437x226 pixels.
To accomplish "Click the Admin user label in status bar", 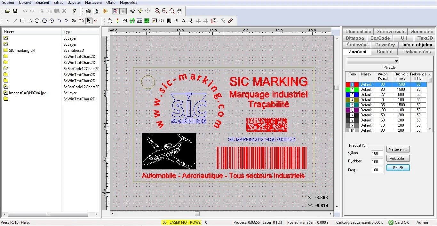I will tap(422, 222).
